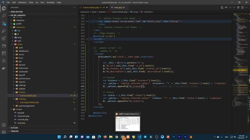Screen dimensions: 250x140
Task: Expand the sass folder
Action: (19, 41)
